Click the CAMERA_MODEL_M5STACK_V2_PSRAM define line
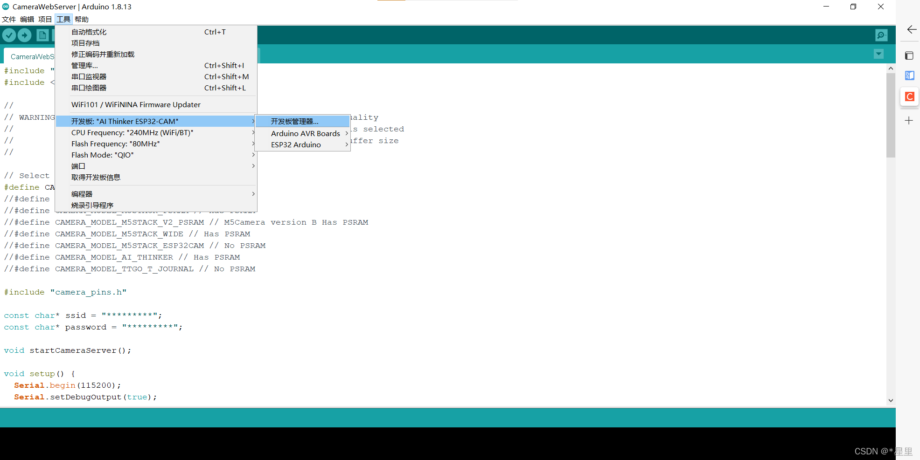This screenshot has height=460, width=920. pos(186,222)
